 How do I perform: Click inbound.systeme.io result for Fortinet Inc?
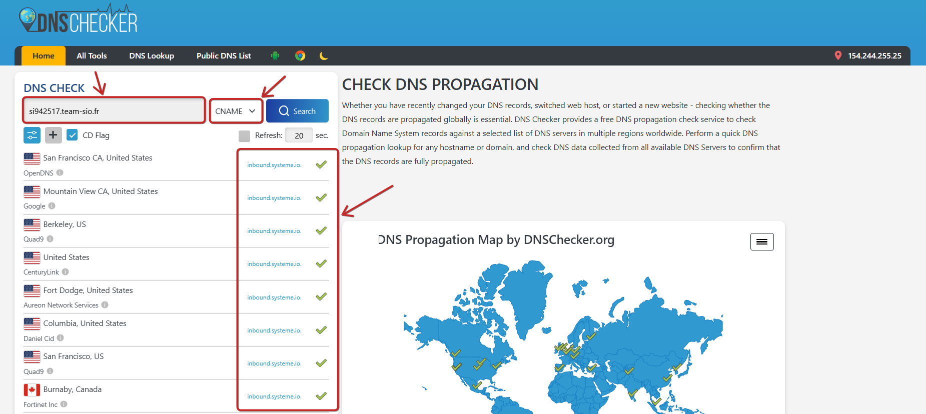tap(274, 396)
